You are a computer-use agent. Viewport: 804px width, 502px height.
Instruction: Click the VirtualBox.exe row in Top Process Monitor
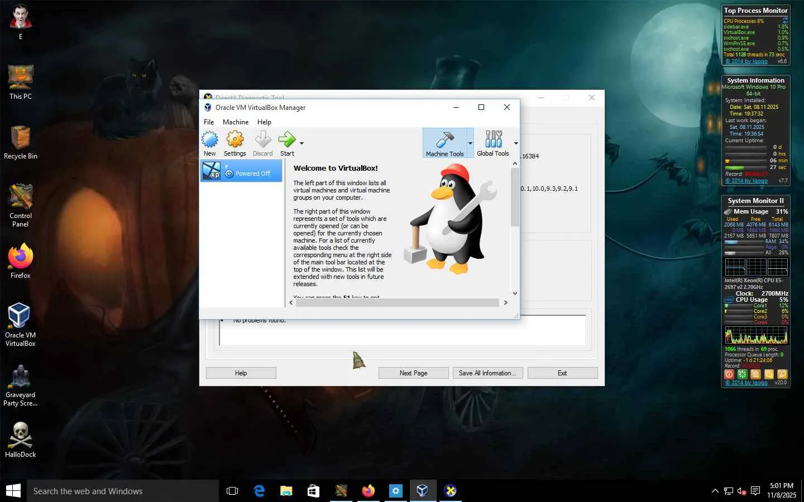[756, 32]
